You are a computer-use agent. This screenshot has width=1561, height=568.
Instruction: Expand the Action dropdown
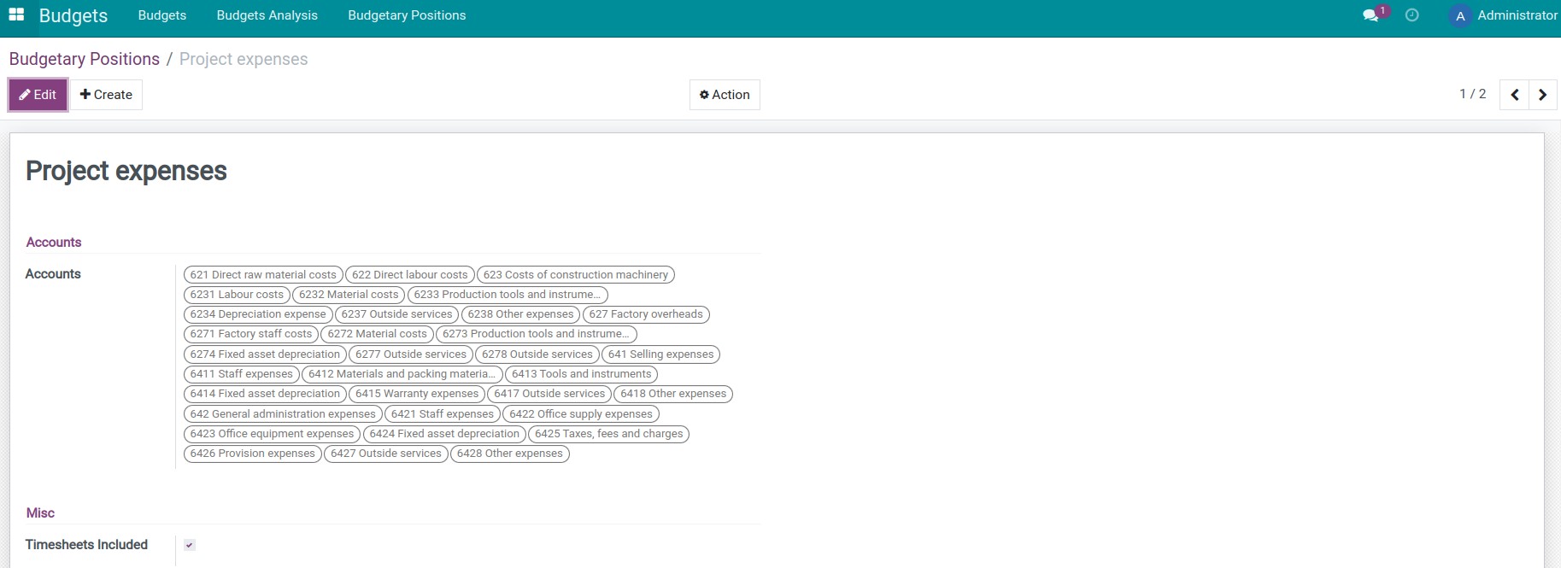[725, 95]
